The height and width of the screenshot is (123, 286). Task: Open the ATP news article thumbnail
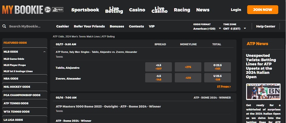click(x=263, y=92)
